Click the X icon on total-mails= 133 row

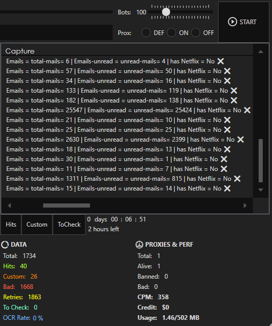click(234, 91)
